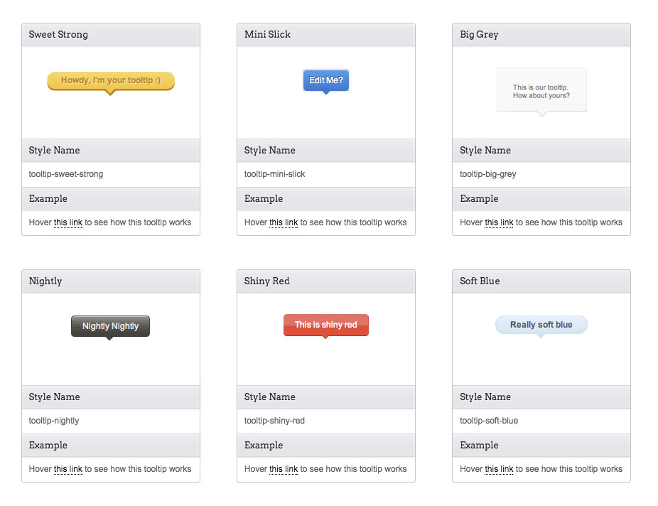658x506 pixels.
Task: Select the 'tooltip-shiny-red' style name text
Action: click(274, 421)
